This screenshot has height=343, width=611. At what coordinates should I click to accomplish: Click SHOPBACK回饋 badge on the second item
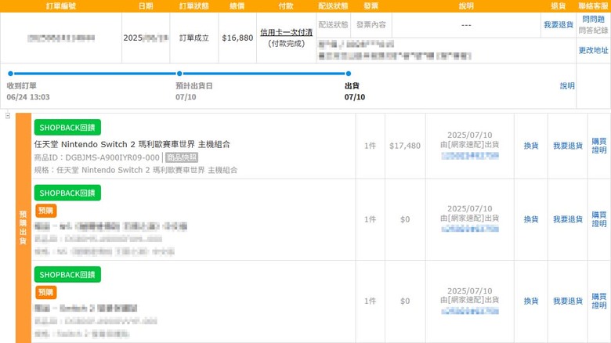pos(67,193)
